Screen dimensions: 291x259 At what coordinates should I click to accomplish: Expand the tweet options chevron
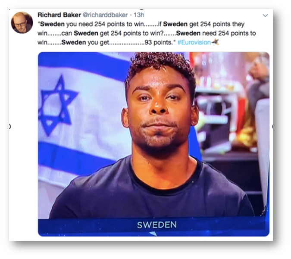265,16
